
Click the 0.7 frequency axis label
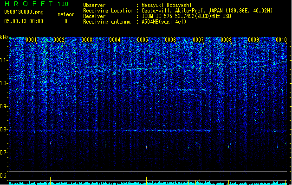[4, 153]
